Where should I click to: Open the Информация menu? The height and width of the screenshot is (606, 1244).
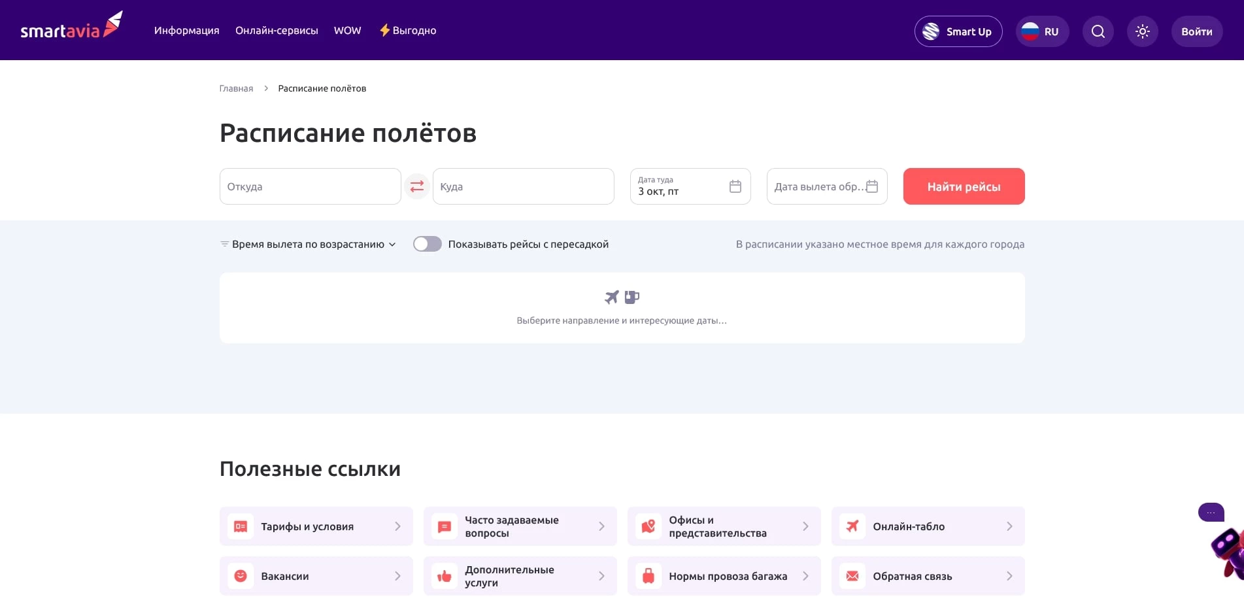pos(186,30)
